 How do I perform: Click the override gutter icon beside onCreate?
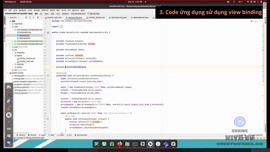(x=48, y=76)
